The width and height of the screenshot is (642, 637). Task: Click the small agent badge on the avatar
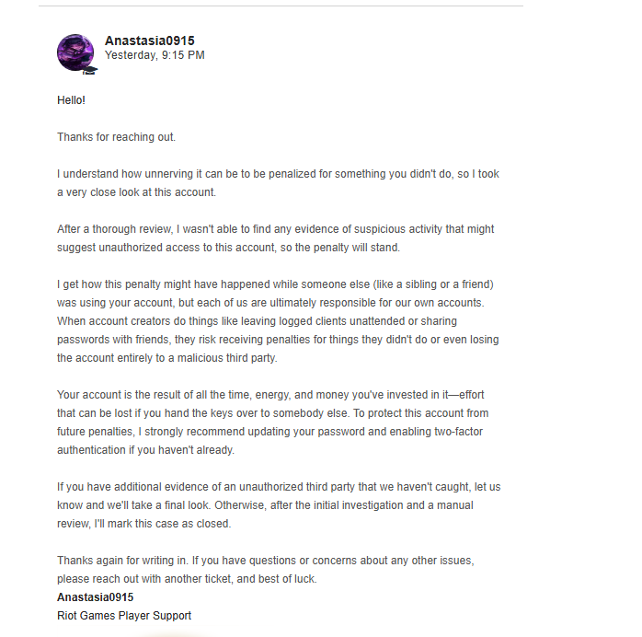tap(90, 69)
